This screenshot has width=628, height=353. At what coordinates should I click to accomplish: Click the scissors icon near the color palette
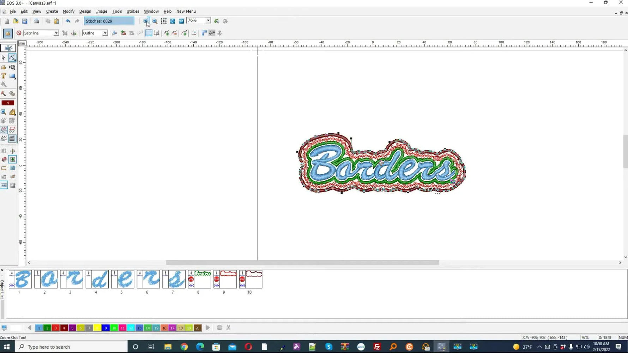(228, 328)
